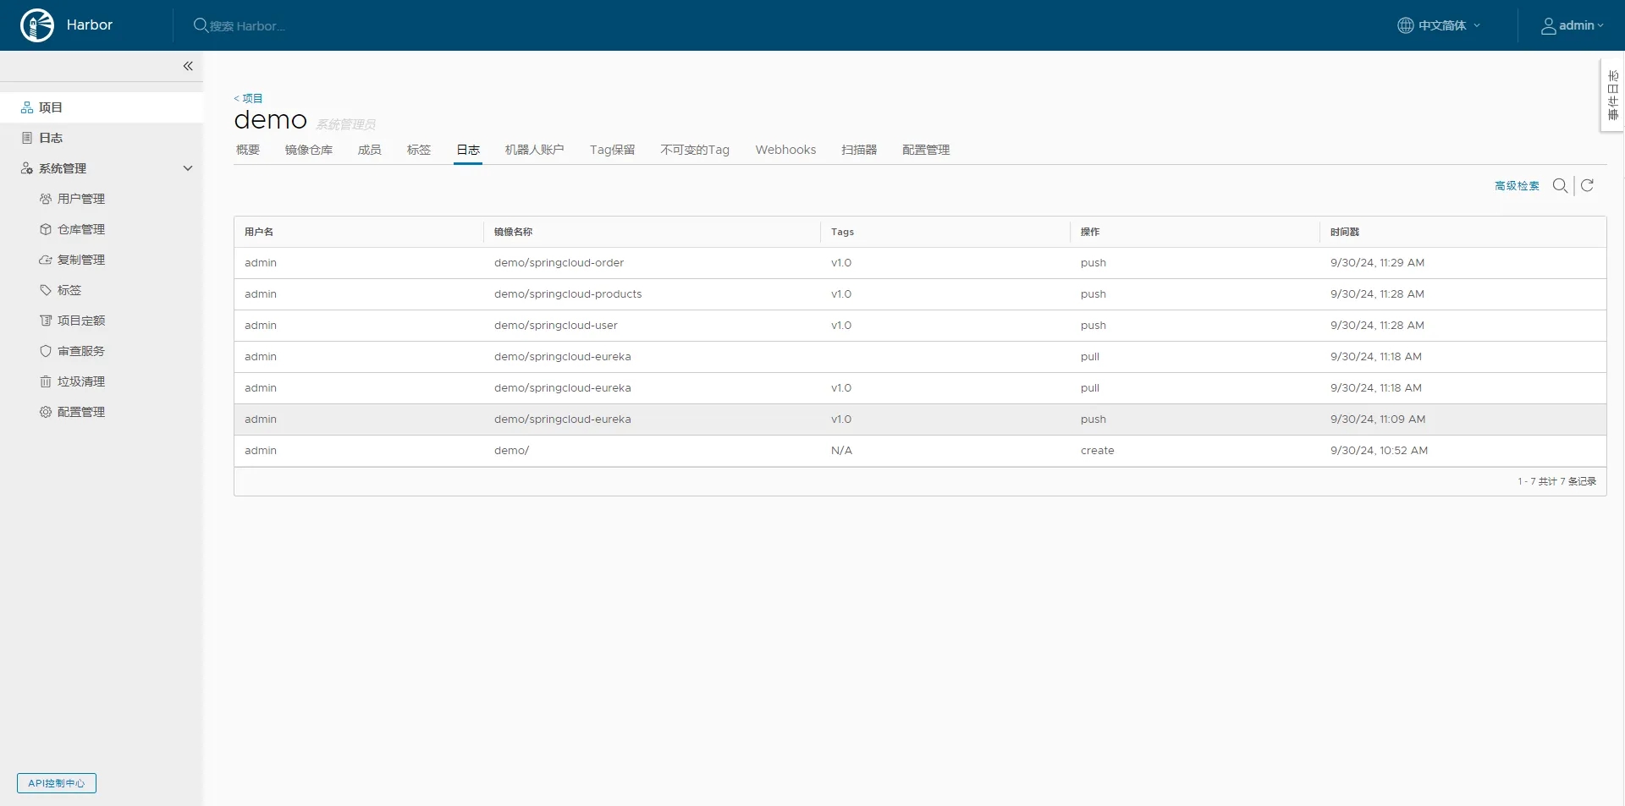The height and width of the screenshot is (806, 1625).
Task: Click the 项目 icon in sidebar
Action: tap(27, 107)
